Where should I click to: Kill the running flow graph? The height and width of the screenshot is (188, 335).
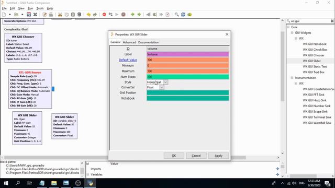(124, 15)
